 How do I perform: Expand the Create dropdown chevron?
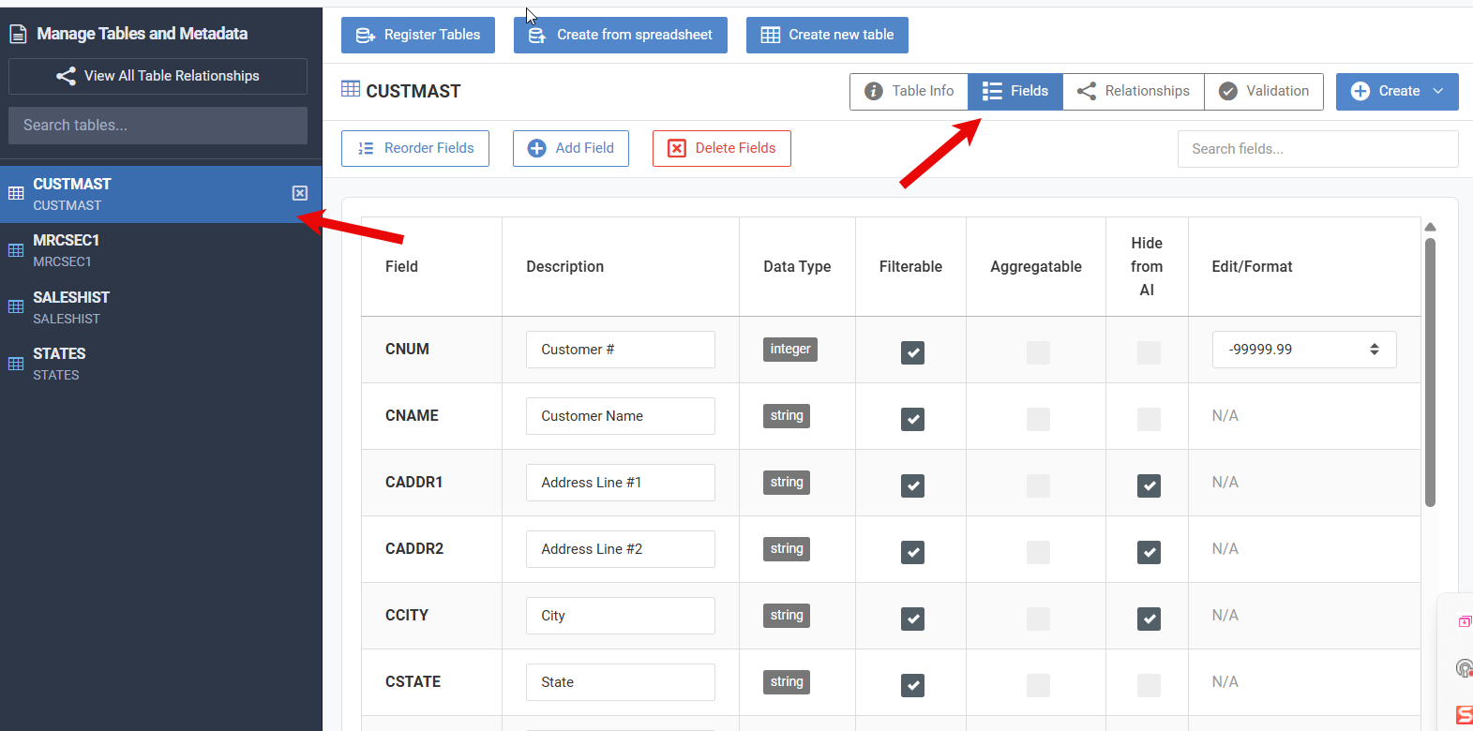[x=1439, y=91]
